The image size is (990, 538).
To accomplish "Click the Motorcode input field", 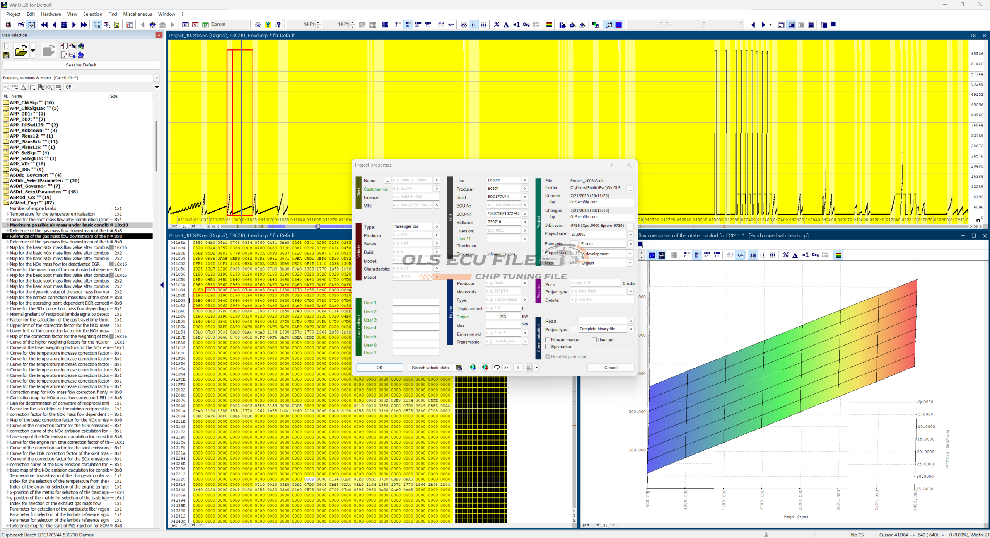I will point(503,291).
